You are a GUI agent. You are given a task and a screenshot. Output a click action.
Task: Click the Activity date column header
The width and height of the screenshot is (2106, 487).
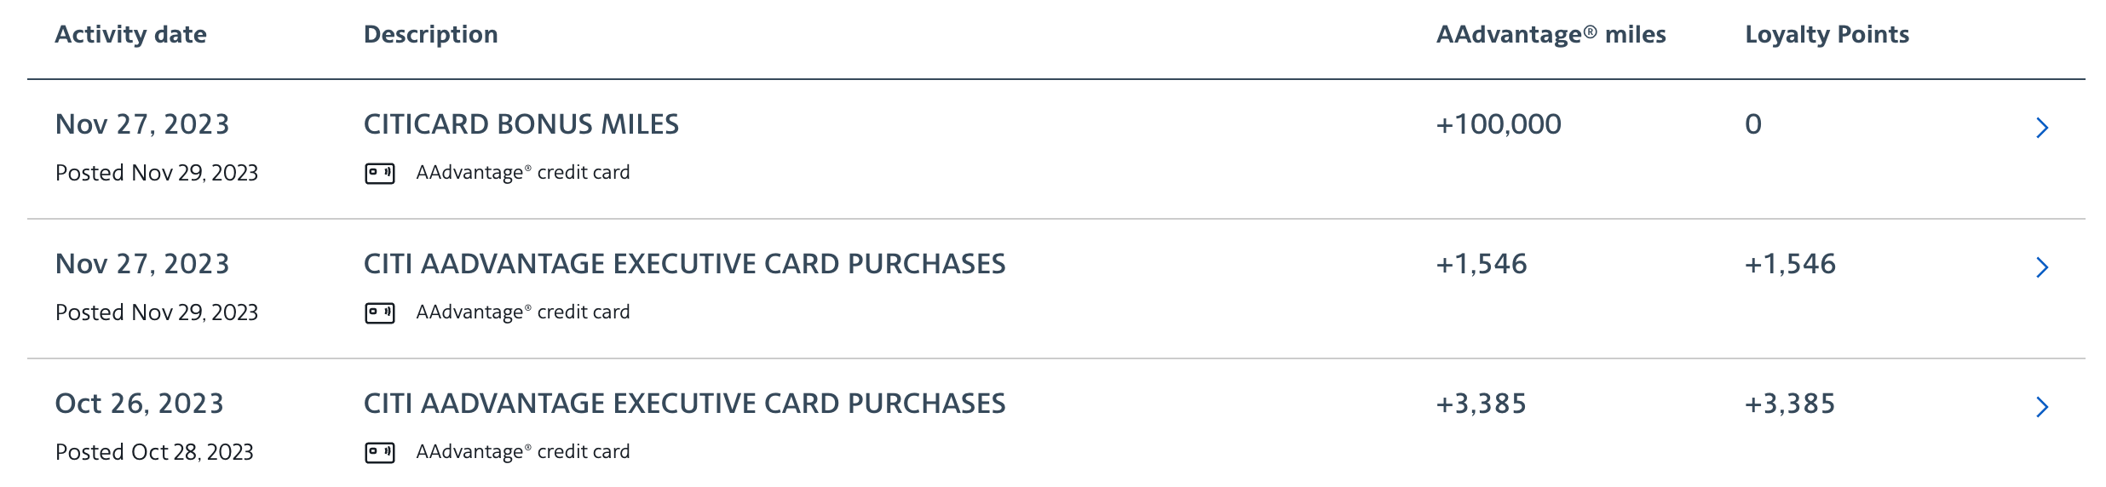coord(130,35)
